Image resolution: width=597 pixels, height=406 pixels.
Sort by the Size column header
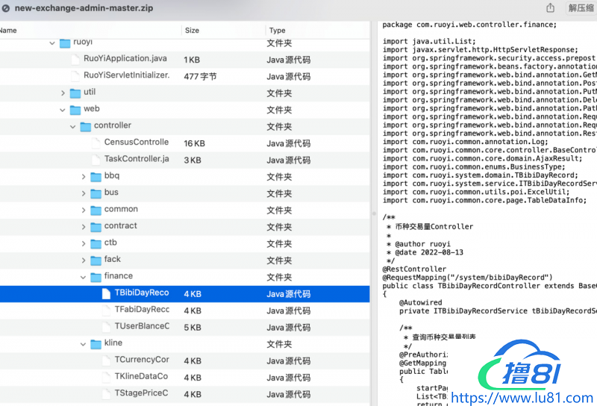[193, 31]
